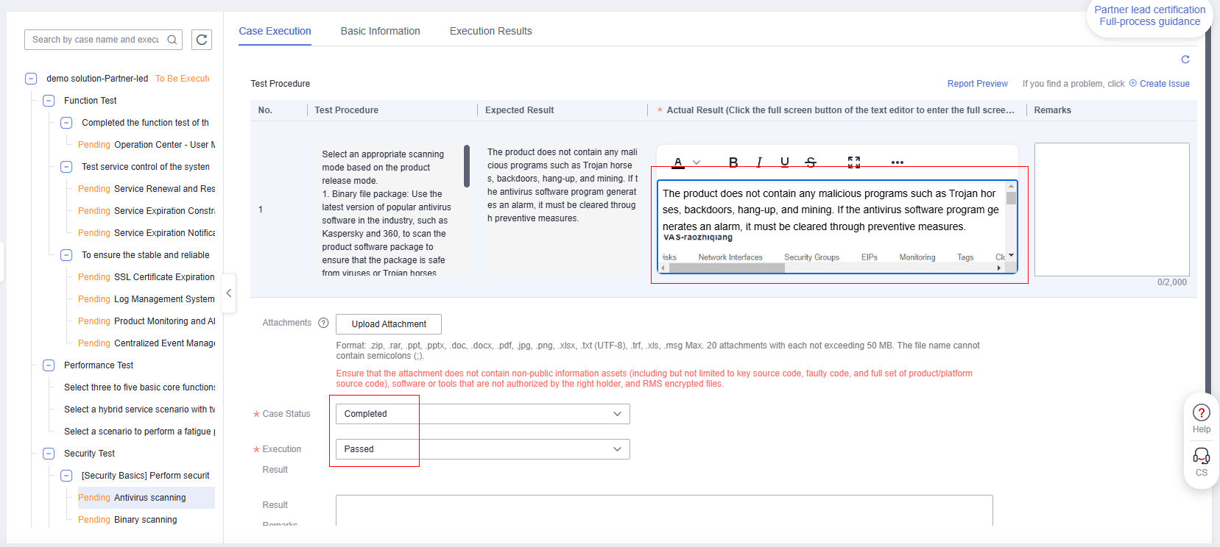Click the editor vertical scrollbar

click(1011, 199)
